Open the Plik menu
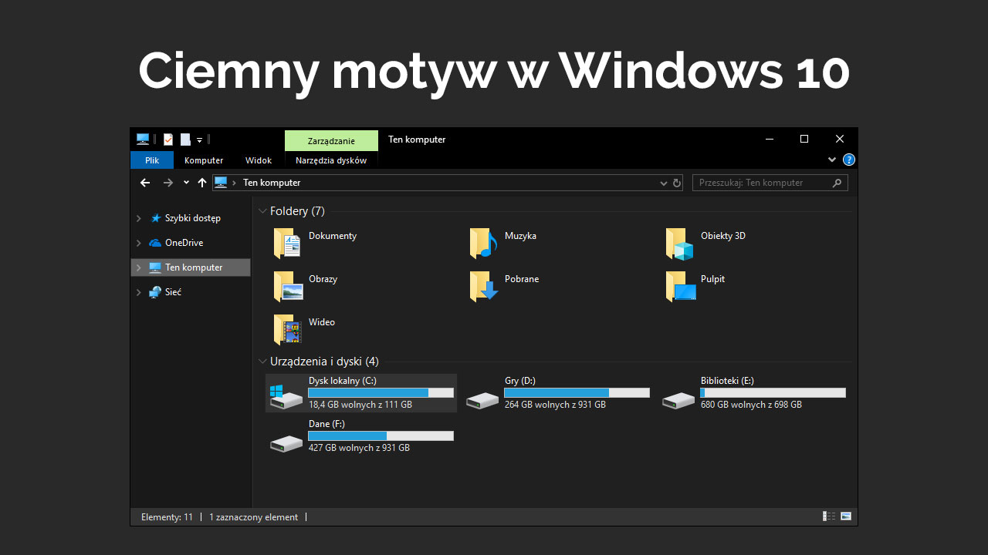 pyautogui.click(x=152, y=160)
